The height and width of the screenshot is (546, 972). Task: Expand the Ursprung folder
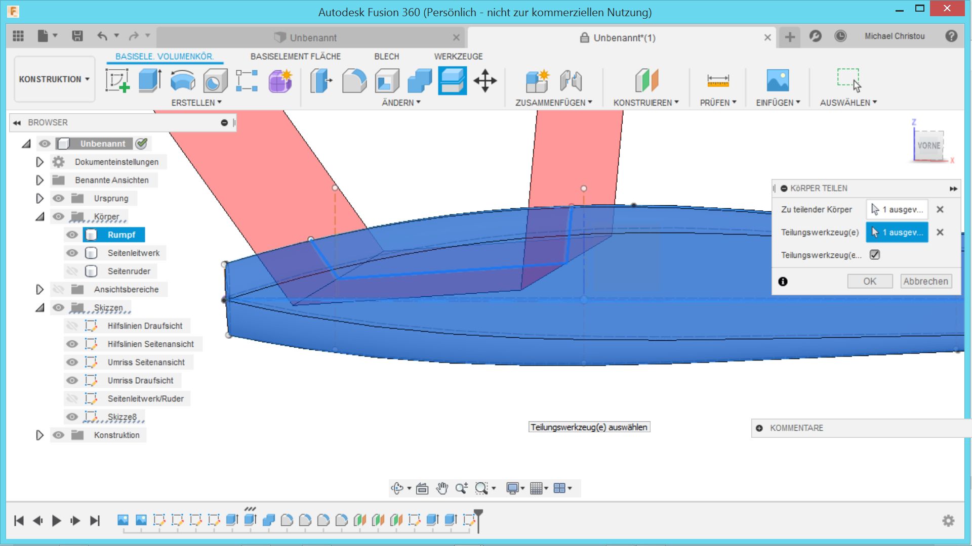point(39,198)
